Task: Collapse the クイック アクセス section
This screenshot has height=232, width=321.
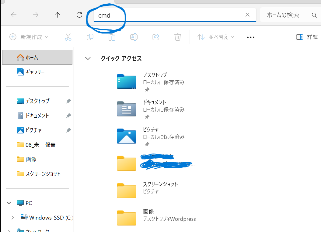Action: point(88,59)
